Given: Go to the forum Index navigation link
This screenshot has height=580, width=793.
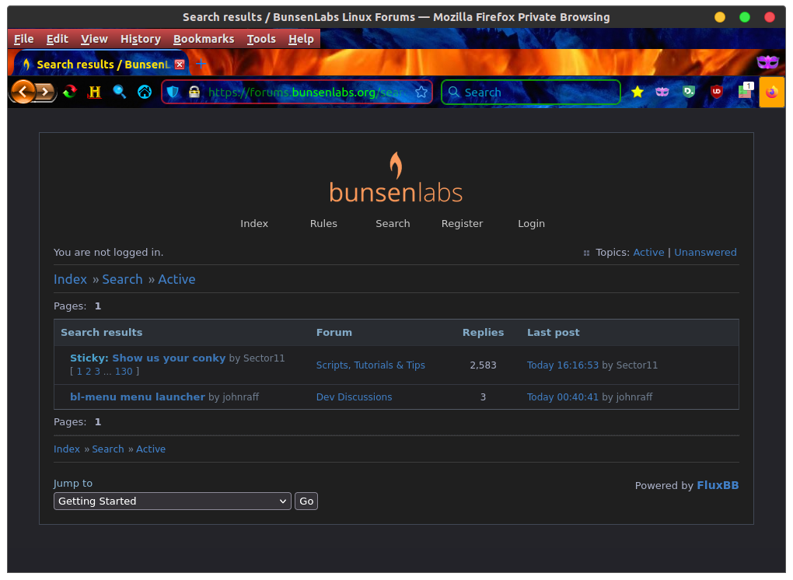Looking at the screenshot, I should (254, 223).
